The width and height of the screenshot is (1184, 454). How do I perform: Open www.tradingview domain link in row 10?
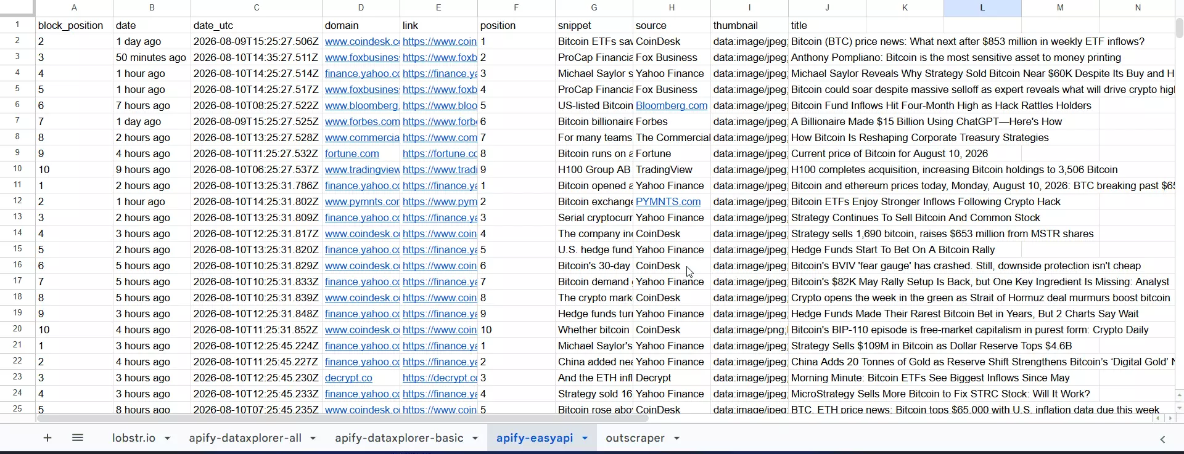[x=362, y=169]
